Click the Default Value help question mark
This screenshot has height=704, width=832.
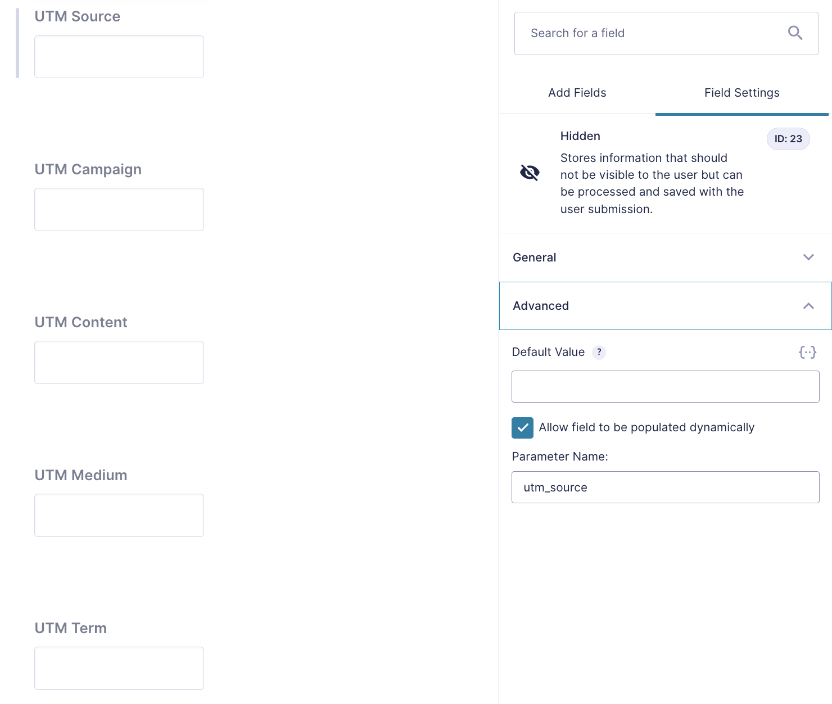click(x=599, y=352)
